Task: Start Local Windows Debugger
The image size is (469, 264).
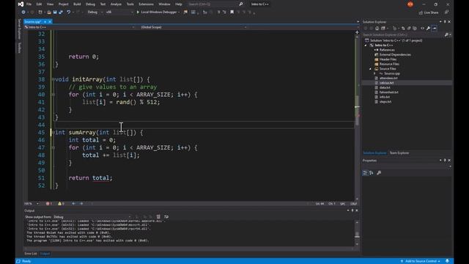Action: click(x=156, y=12)
